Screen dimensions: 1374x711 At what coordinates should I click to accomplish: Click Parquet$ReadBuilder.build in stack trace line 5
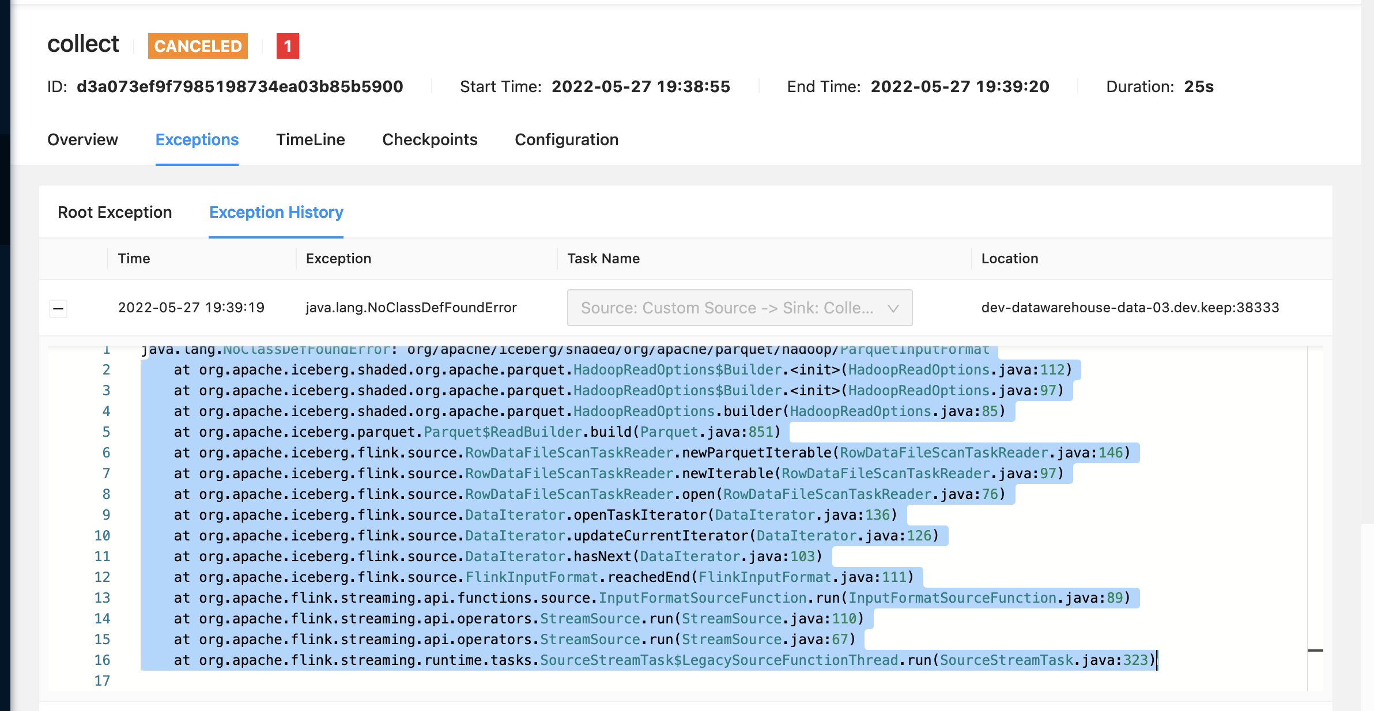point(528,432)
